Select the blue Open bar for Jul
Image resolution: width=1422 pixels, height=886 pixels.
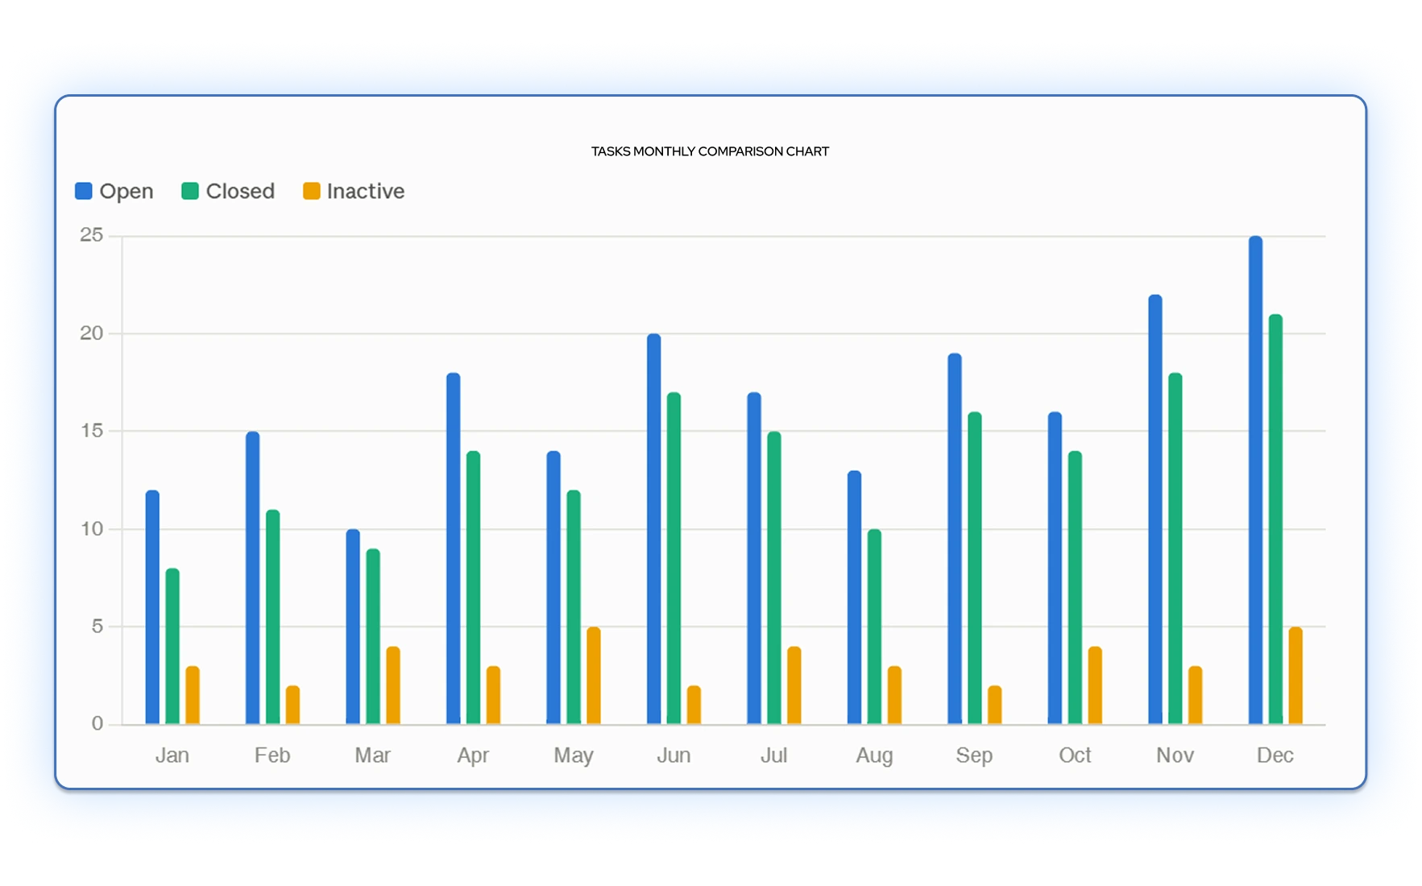click(x=754, y=558)
